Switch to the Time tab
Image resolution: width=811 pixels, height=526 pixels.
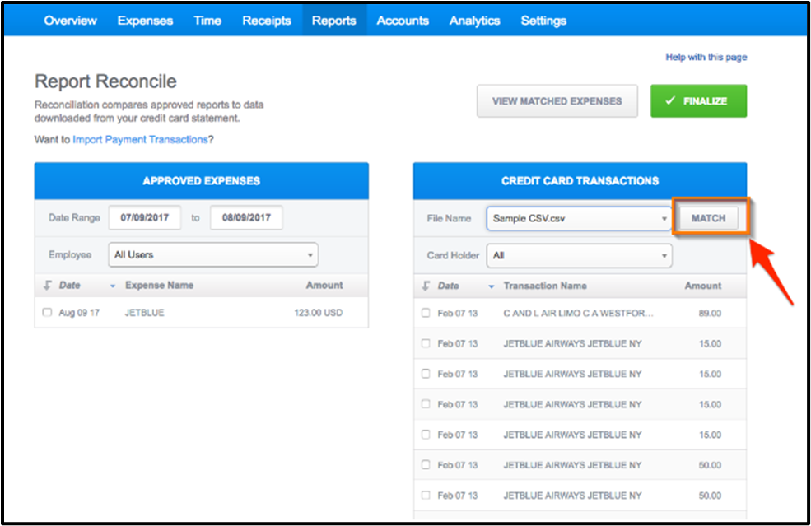click(207, 21)
